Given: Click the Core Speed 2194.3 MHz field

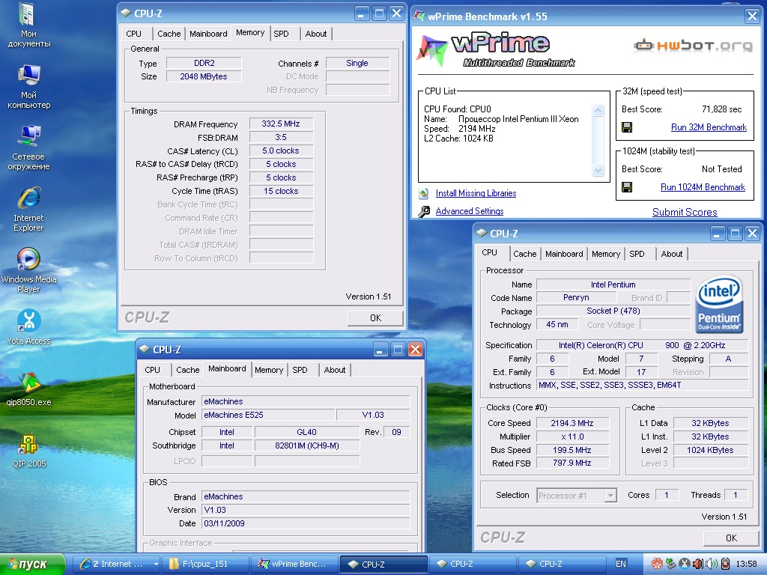Looking at the screenshot, I should click(572, 424).
